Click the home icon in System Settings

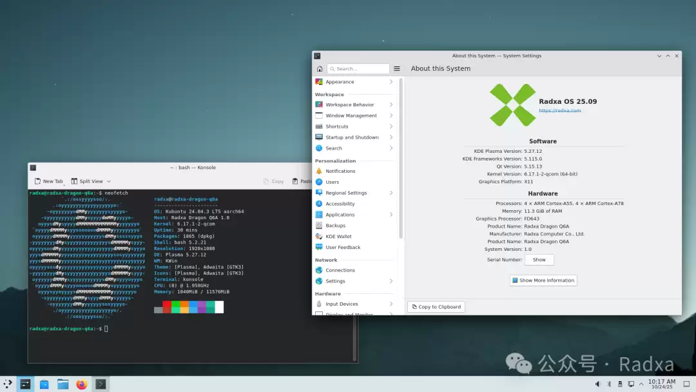point(320,68)
